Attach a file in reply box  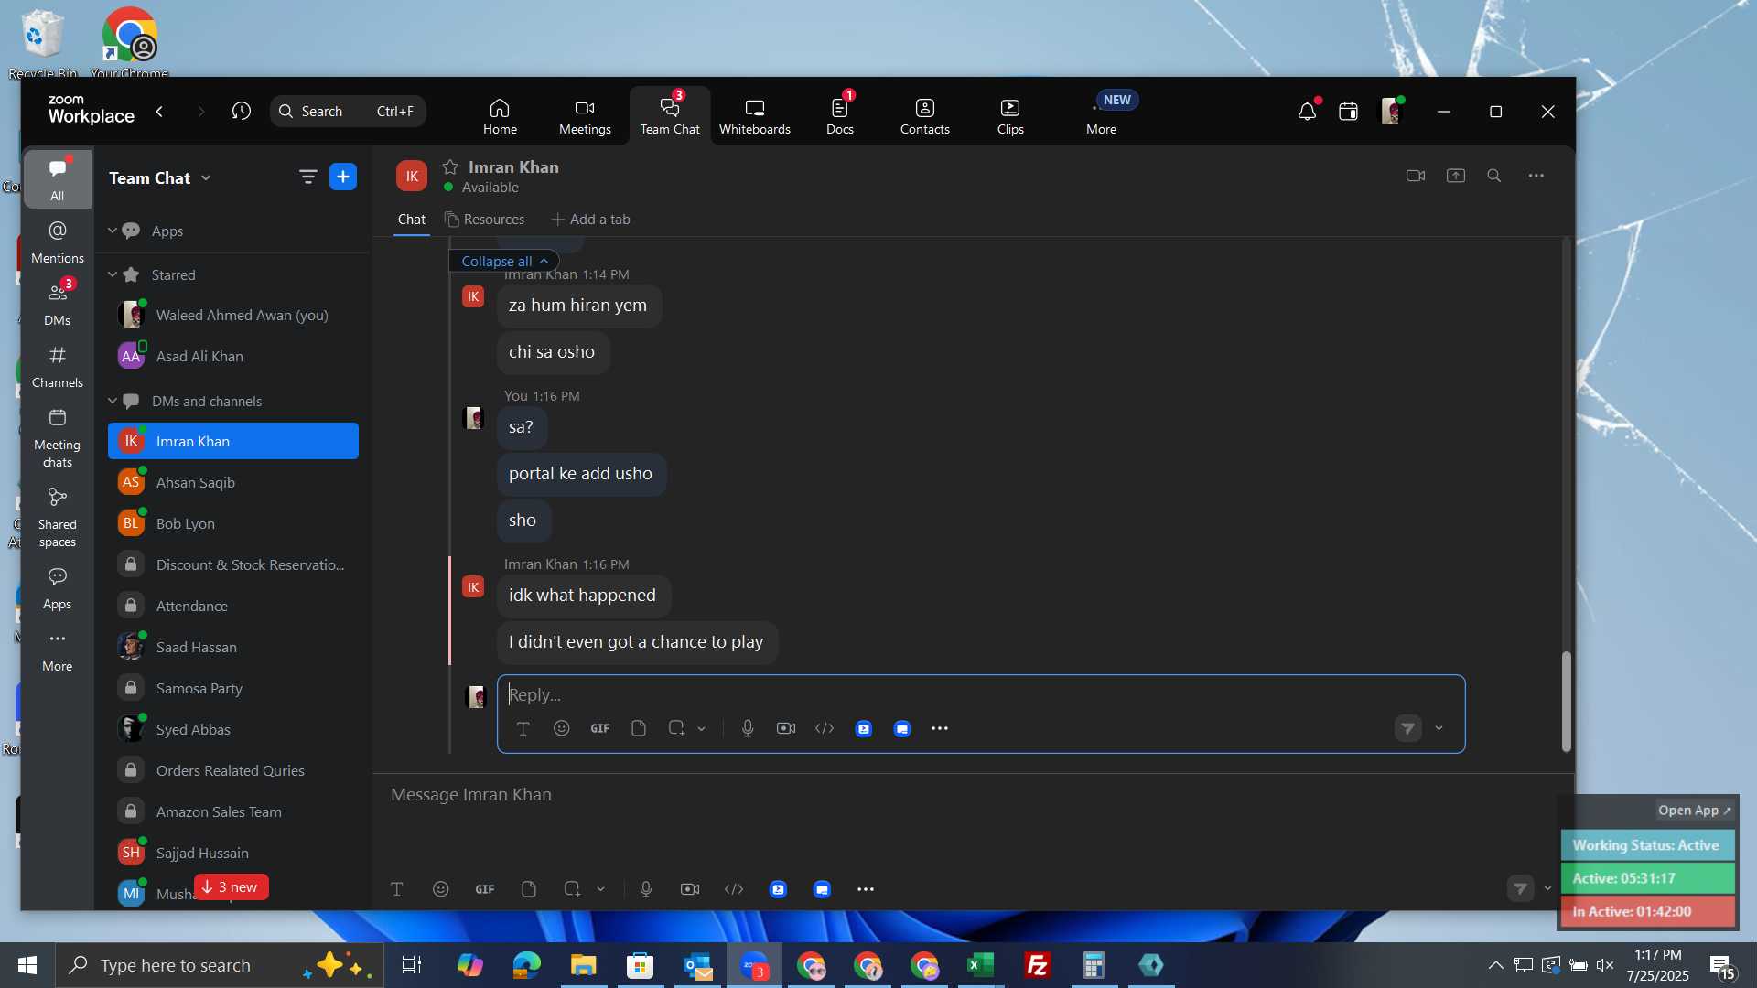click(639, 728)
